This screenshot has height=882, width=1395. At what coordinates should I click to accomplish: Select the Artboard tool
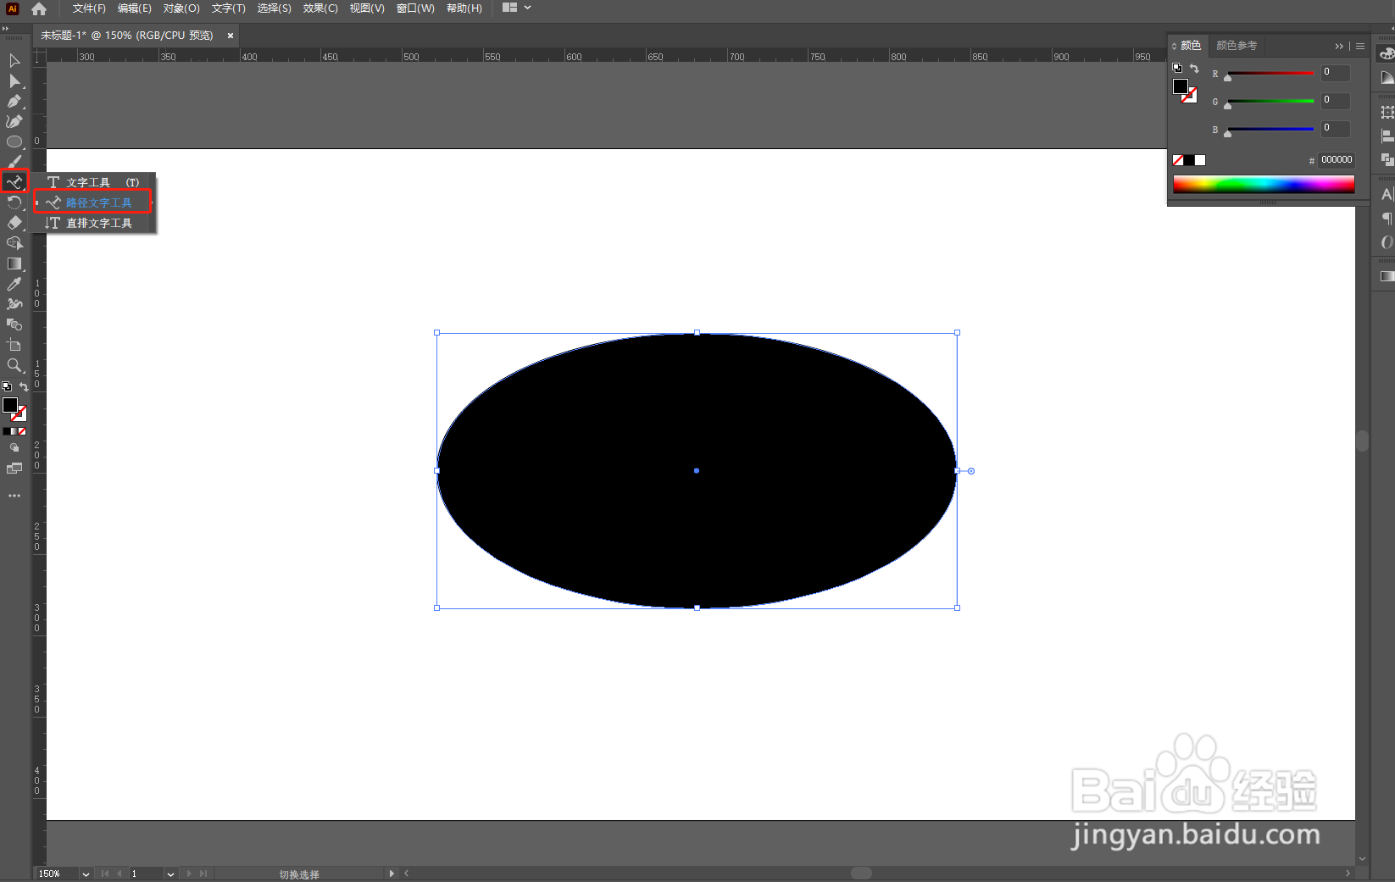coord(14,345)
